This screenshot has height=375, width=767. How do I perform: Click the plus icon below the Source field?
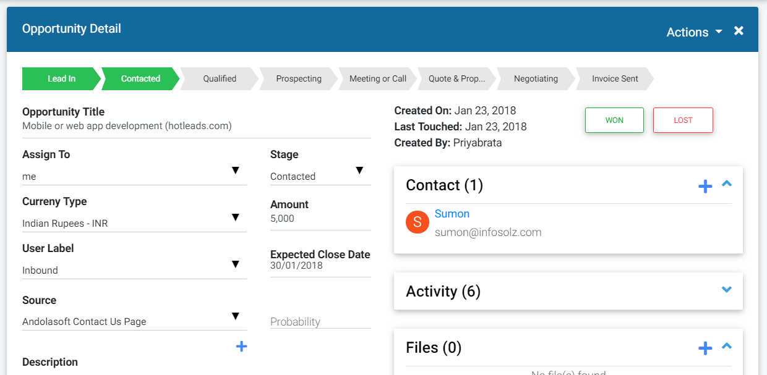241,347
